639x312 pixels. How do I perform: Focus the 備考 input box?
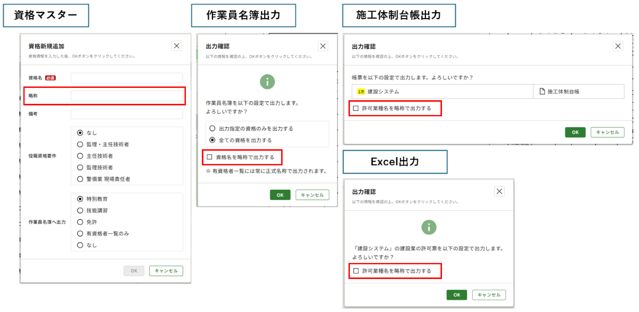click(127, 114)
